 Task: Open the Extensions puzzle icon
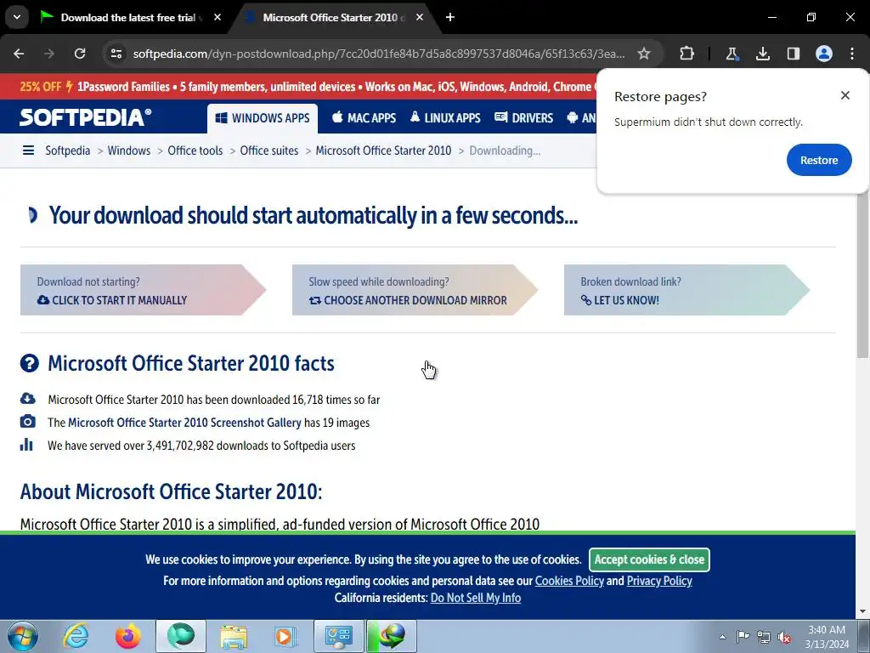click(686, 54)
